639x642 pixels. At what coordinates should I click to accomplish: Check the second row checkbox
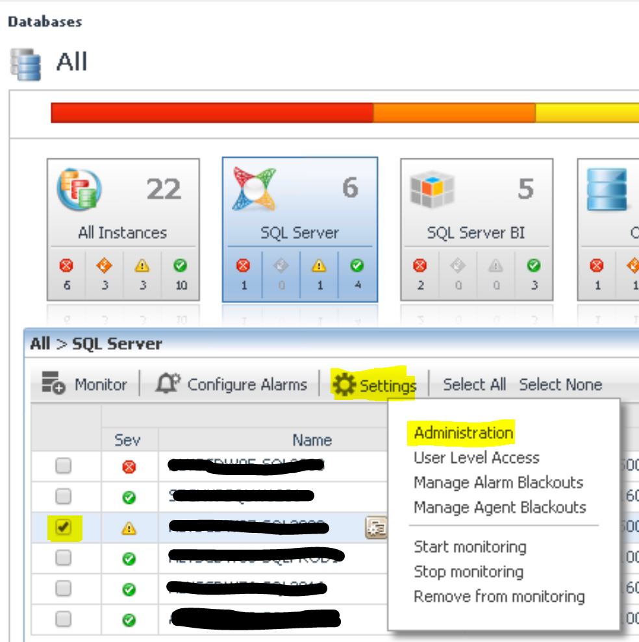(64, 496)
